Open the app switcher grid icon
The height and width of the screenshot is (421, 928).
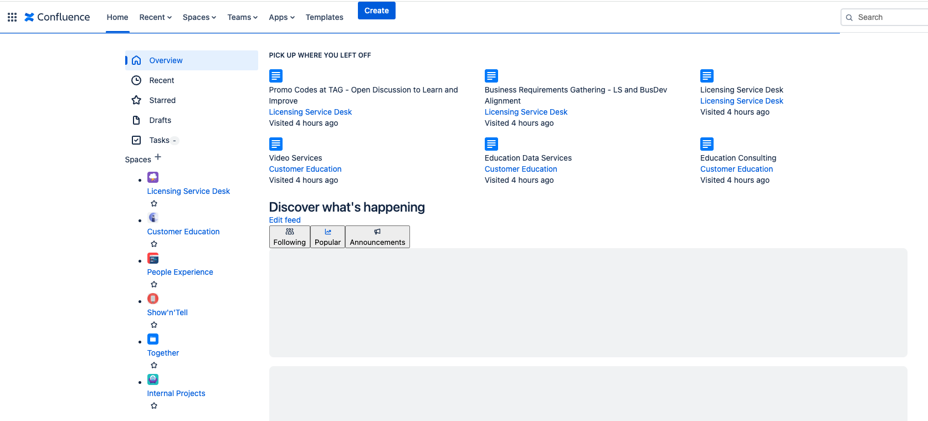click(x=12, y=17)
